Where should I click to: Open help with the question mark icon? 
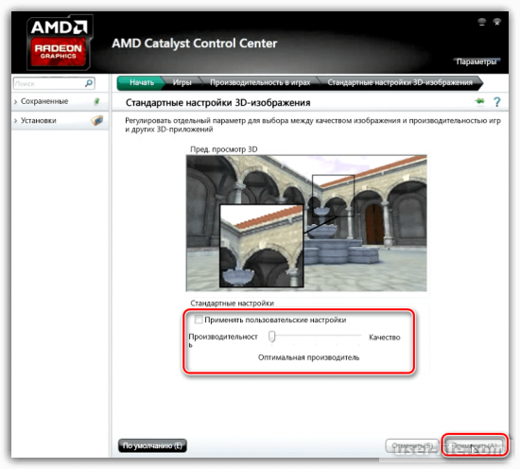pyautogui.click(x=496, y=102)
